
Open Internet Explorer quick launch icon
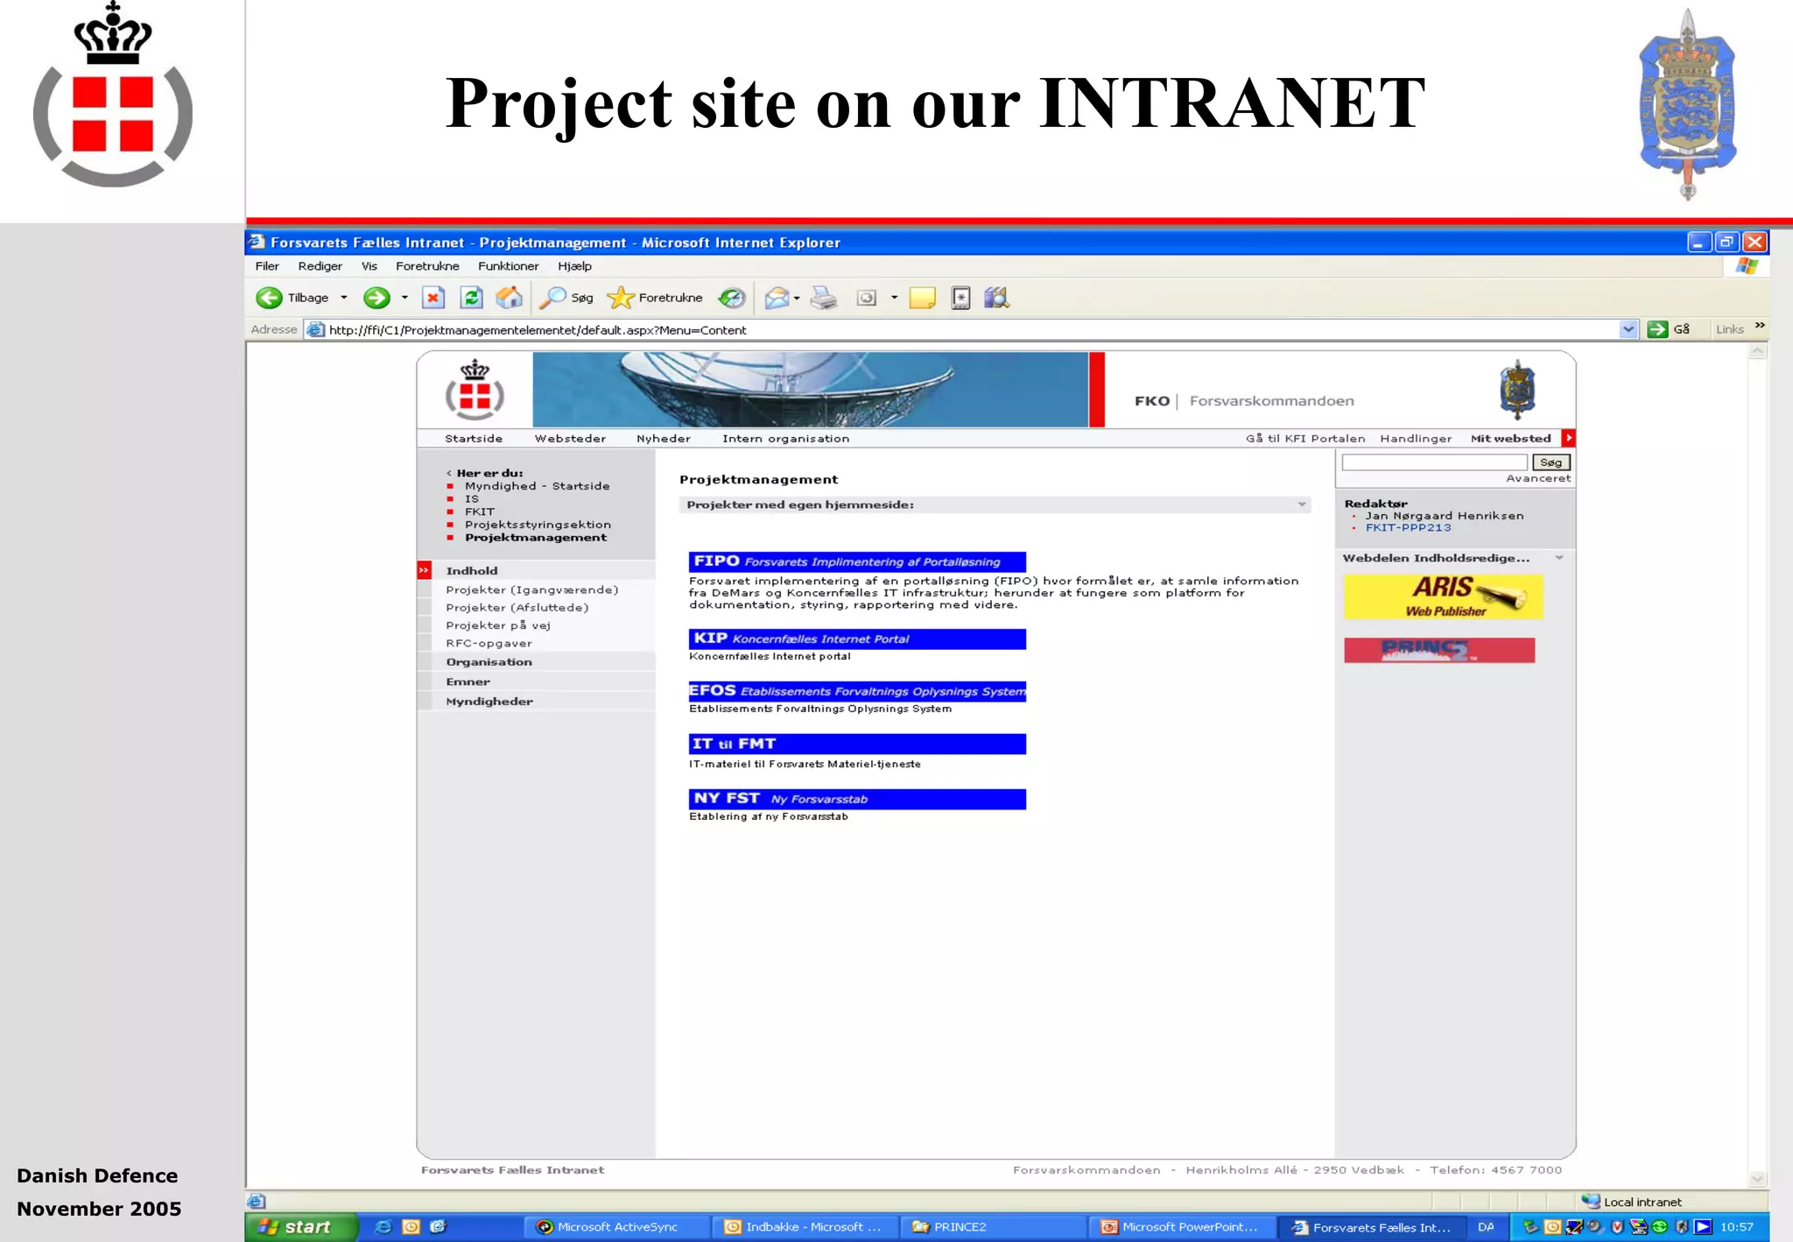tap(383, 1227)
